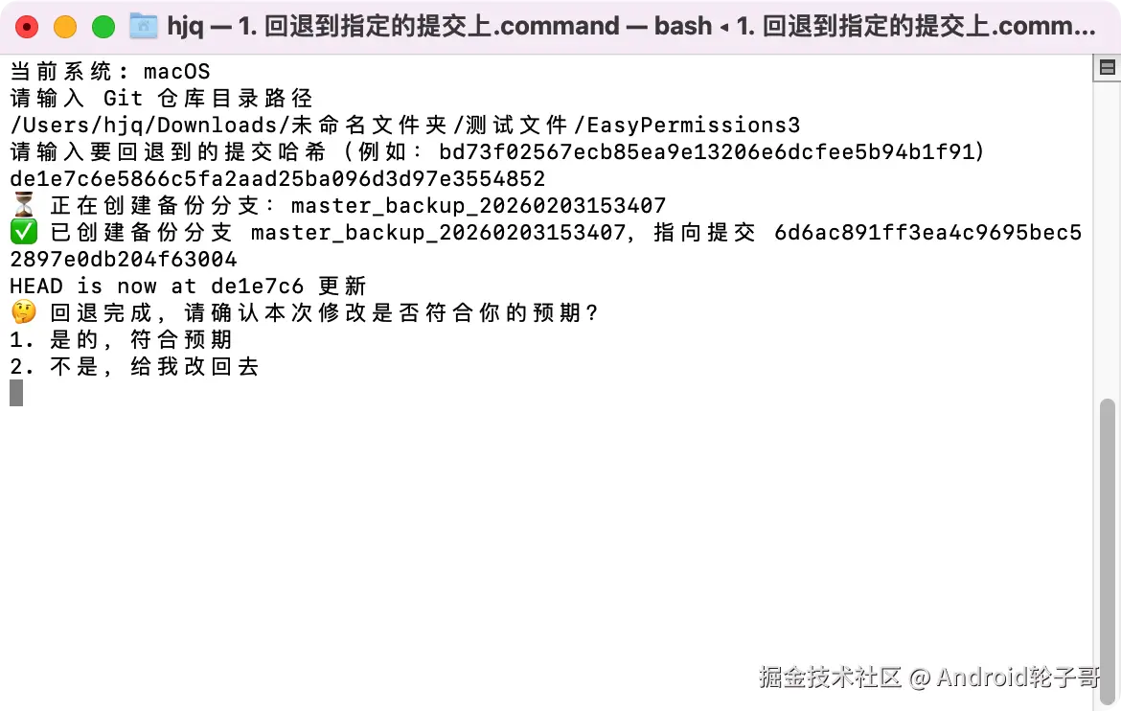Click the window title starting with hjq
1121x711 pixels.
click(630, 27)
